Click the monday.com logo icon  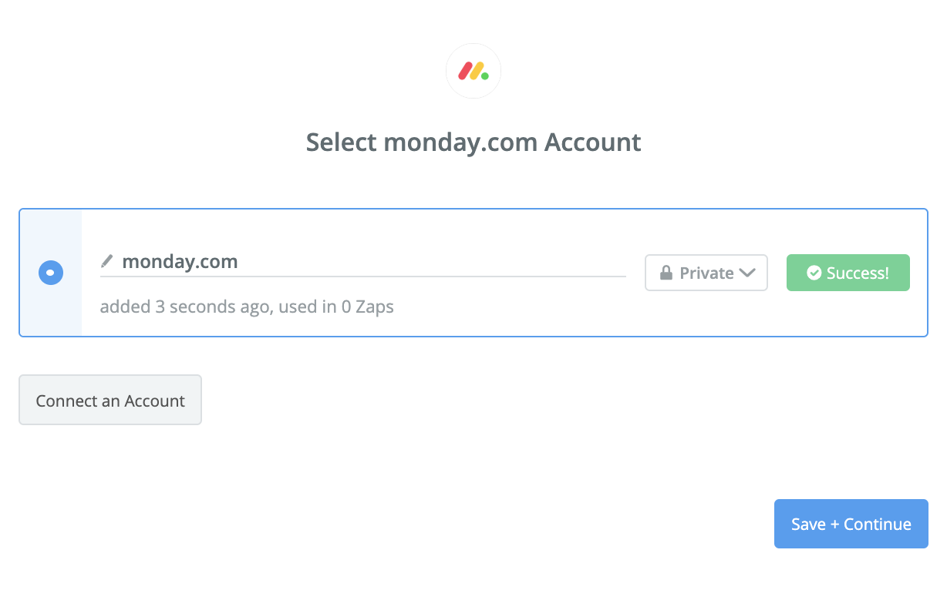tap(473, 72)
